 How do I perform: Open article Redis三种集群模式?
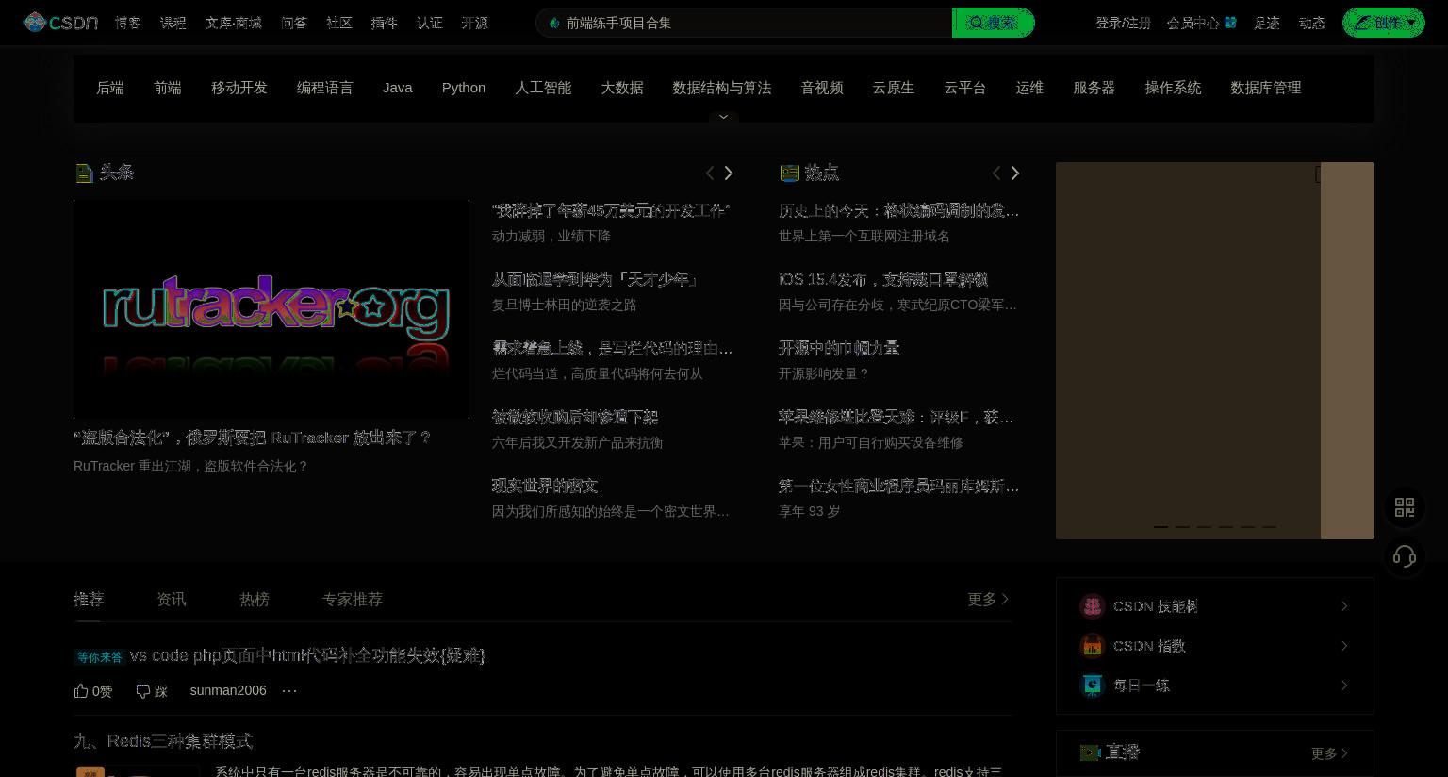[163, 741]
